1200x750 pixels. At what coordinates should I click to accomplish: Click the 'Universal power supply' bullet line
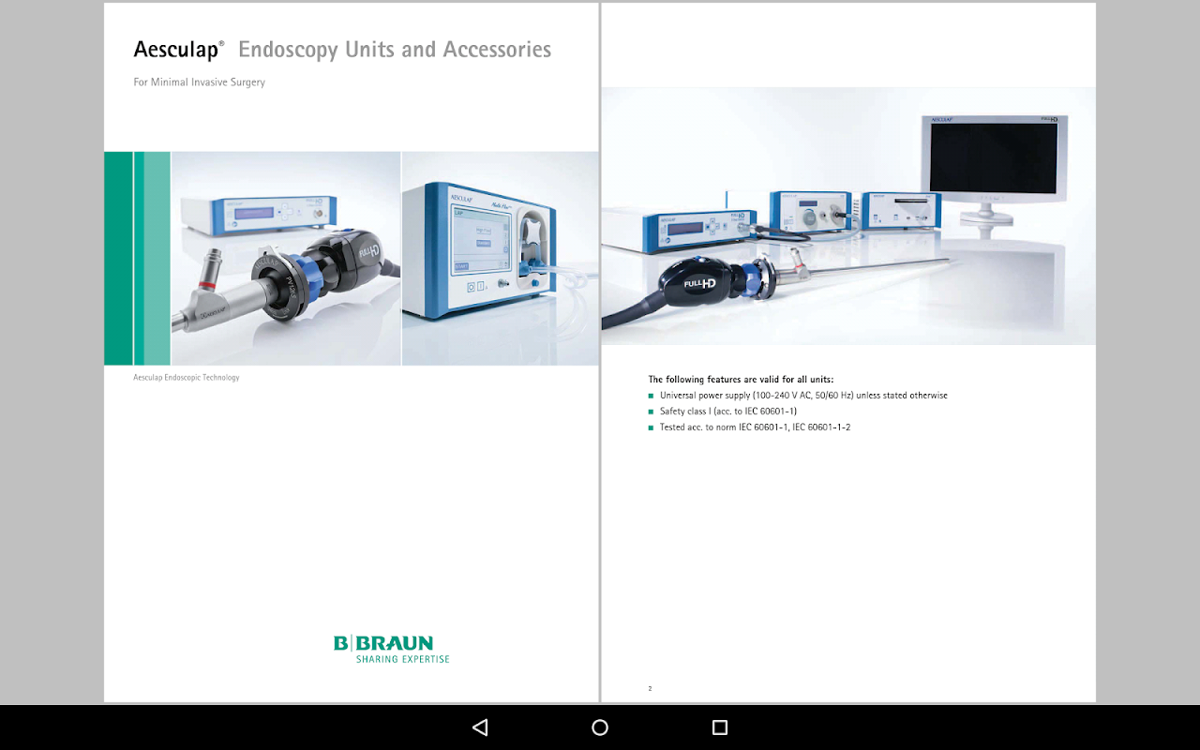point(798,396)
